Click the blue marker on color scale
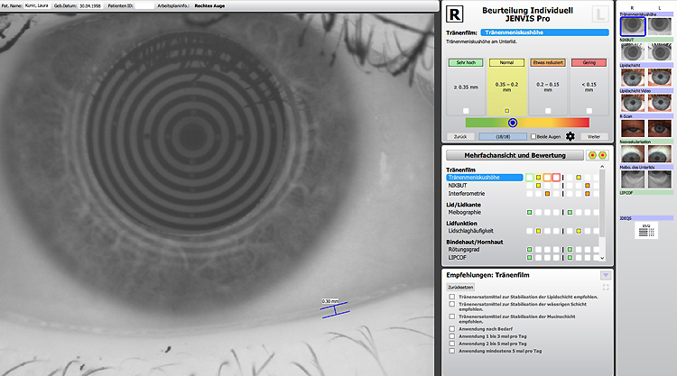677x376 pixels. coord(513,122)
